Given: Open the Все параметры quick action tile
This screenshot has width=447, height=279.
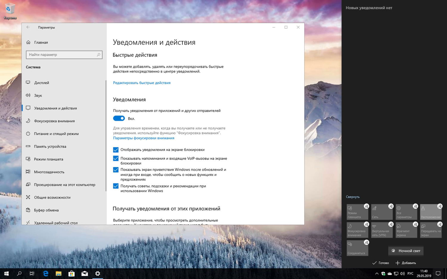Looking at the screenshot, I should [x=406, y=212].
